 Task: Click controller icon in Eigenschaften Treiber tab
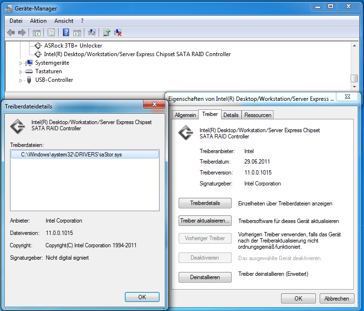pos(186,133)
